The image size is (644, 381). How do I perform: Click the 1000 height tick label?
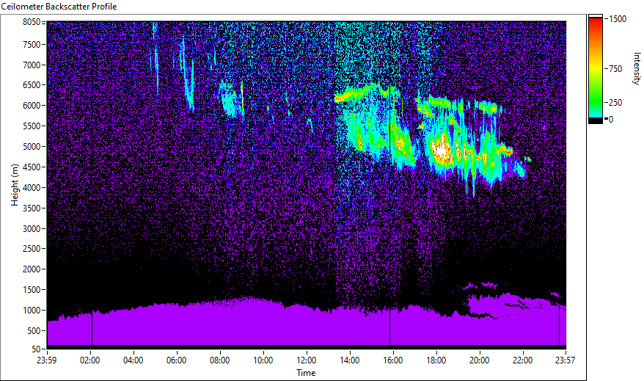[x=32, y=311]
